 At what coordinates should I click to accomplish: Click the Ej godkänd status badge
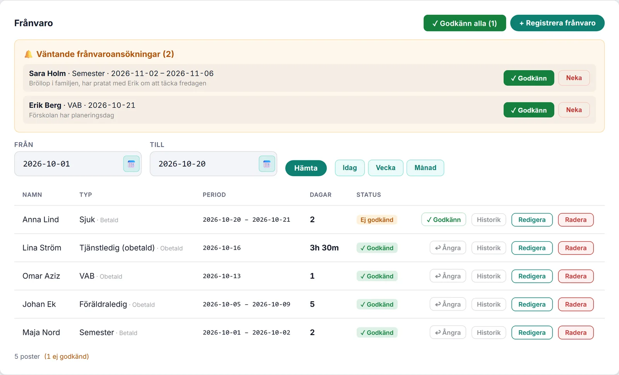tap(377, 220)
